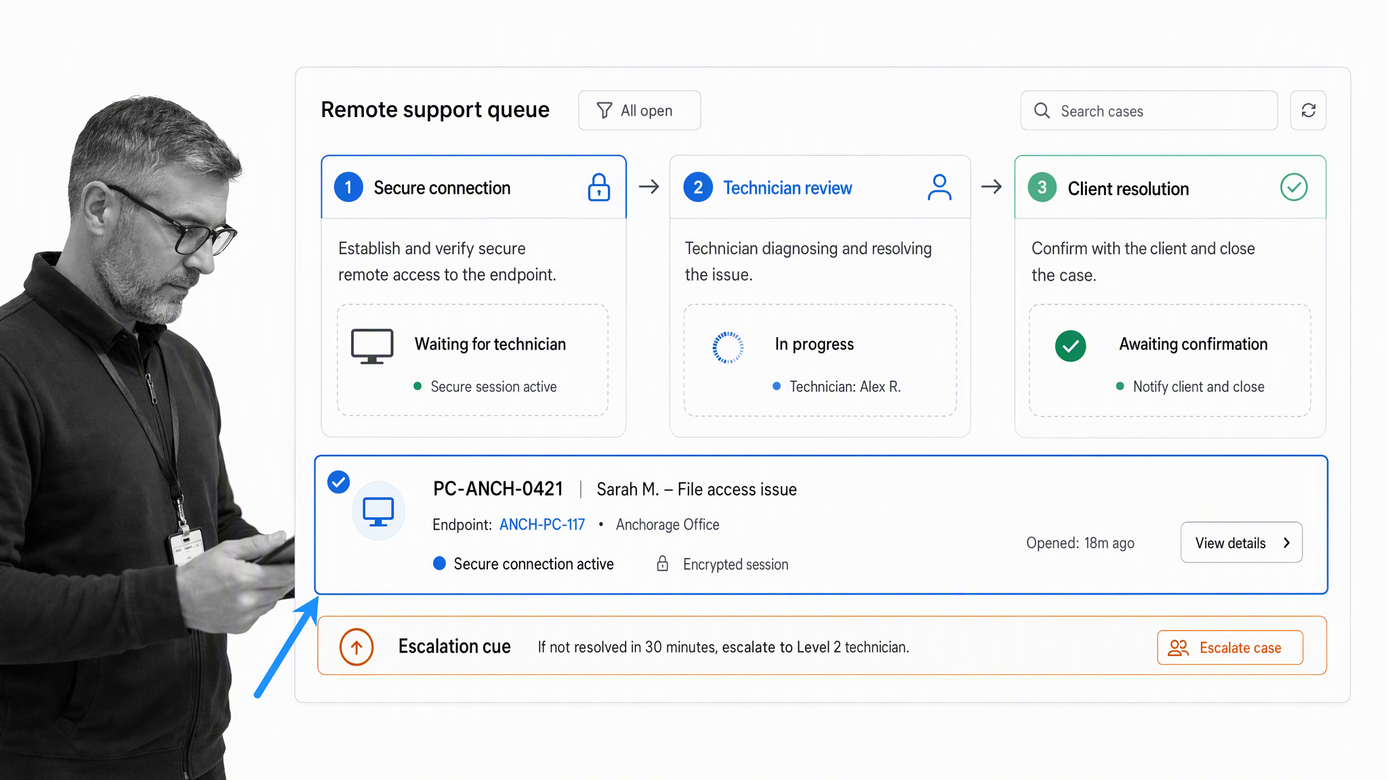Click the PC-ANCH-0421 case ID
This screenshot has width=1388, height=780.
click(498, 489)
